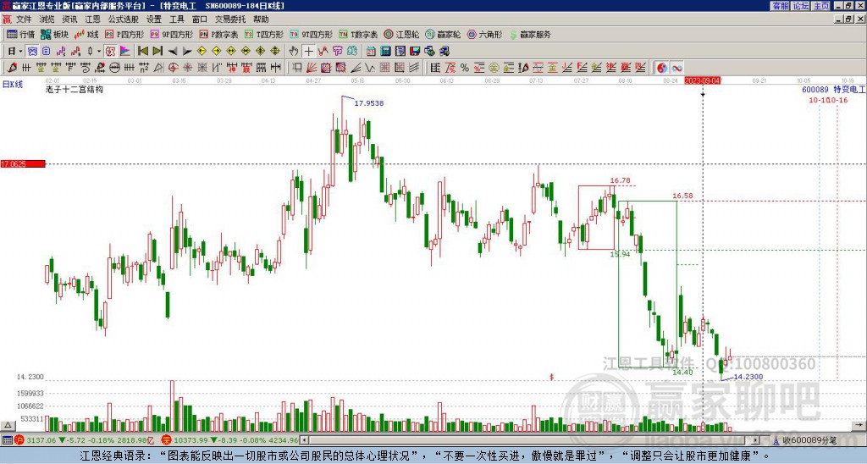The image size is (867, 464).
Task: Open the 窗口 menu
Action: pyautogui.click(x=200, y=19)
